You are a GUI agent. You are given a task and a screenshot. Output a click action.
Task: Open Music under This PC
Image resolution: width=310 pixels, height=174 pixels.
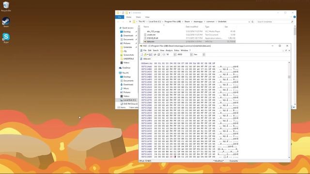pyautogui.click(x=126, y=88)
